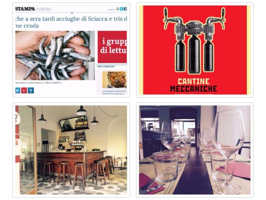This screenshot has height=200, width=266.
Task: Click the 'Video consigliati' section heading
Action: [106, 67]
